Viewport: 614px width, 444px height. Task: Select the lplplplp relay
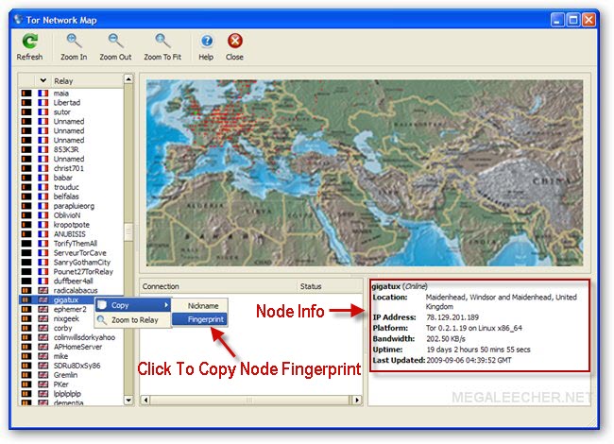[x=67, y=394]
